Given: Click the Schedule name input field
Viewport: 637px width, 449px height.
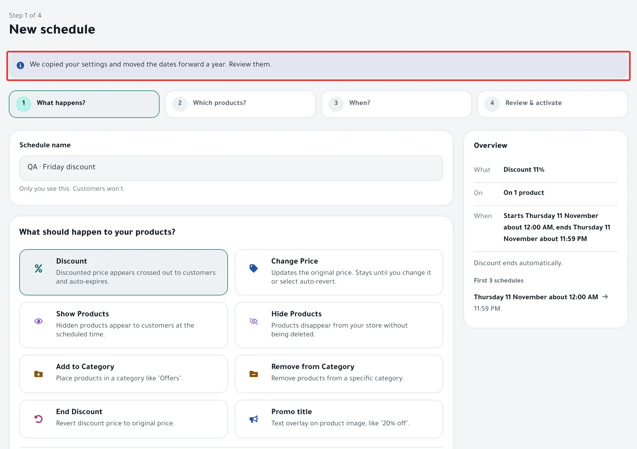Looking at the screenshot, I should pyautogui.click(x=231, y=168).
